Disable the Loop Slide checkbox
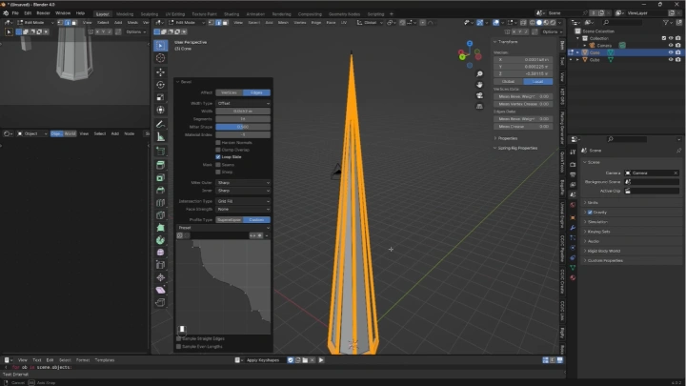Screen dimensions: 686x386 [218, 156]
